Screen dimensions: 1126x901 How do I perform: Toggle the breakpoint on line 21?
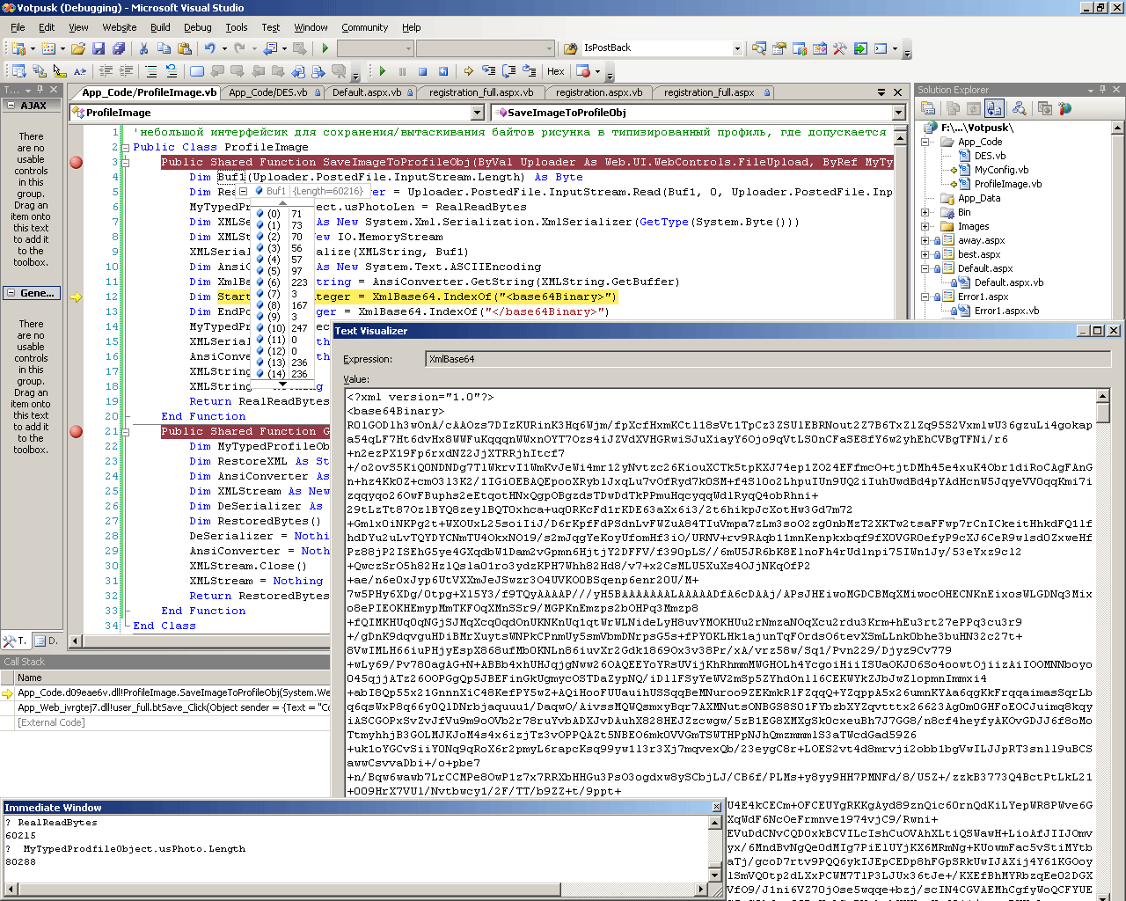tap(77, 431)
